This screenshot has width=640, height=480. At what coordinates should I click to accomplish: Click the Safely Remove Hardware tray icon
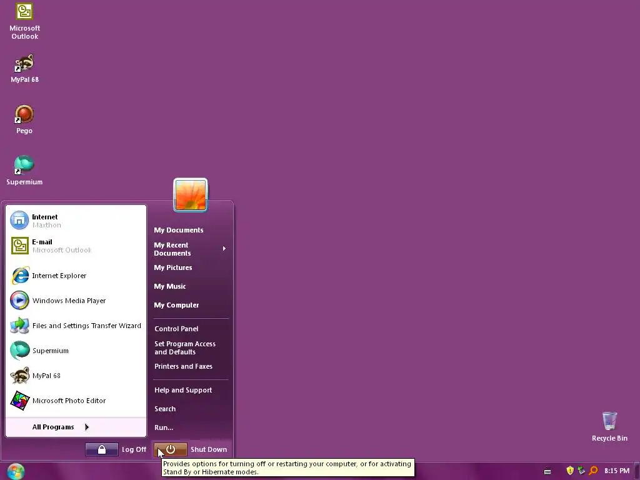(581, 471)
